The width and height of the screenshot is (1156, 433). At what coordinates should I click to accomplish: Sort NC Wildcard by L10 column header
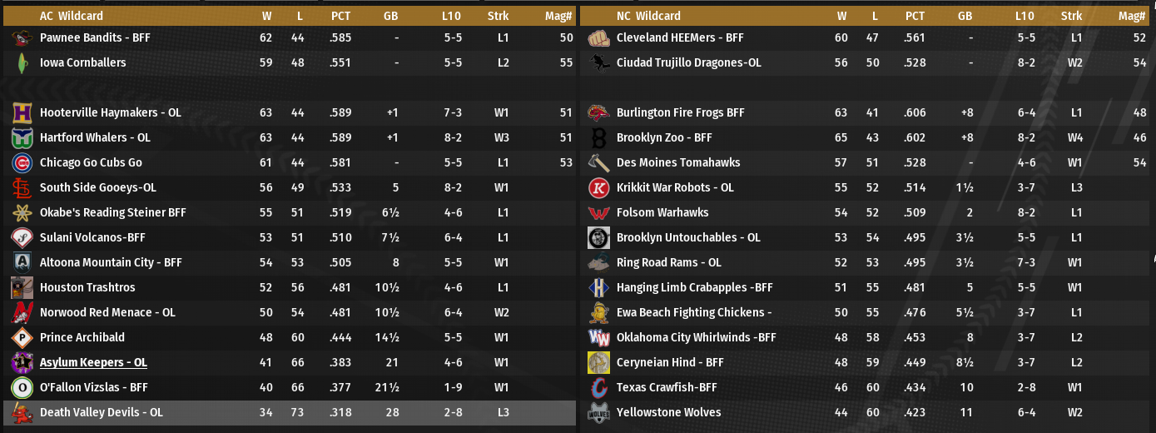coord(1025,16)
